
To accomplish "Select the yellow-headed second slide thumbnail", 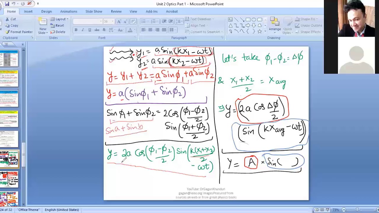I will pos(9,78).
